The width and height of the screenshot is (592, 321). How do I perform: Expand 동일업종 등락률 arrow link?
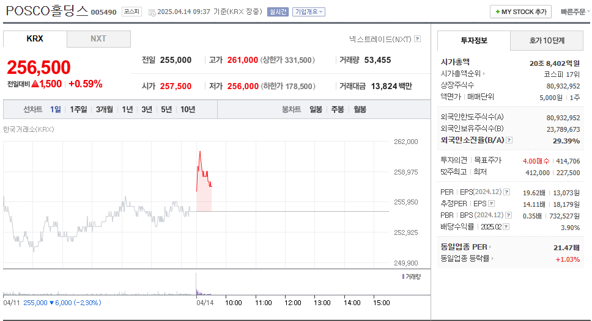[x=492, y=259]
